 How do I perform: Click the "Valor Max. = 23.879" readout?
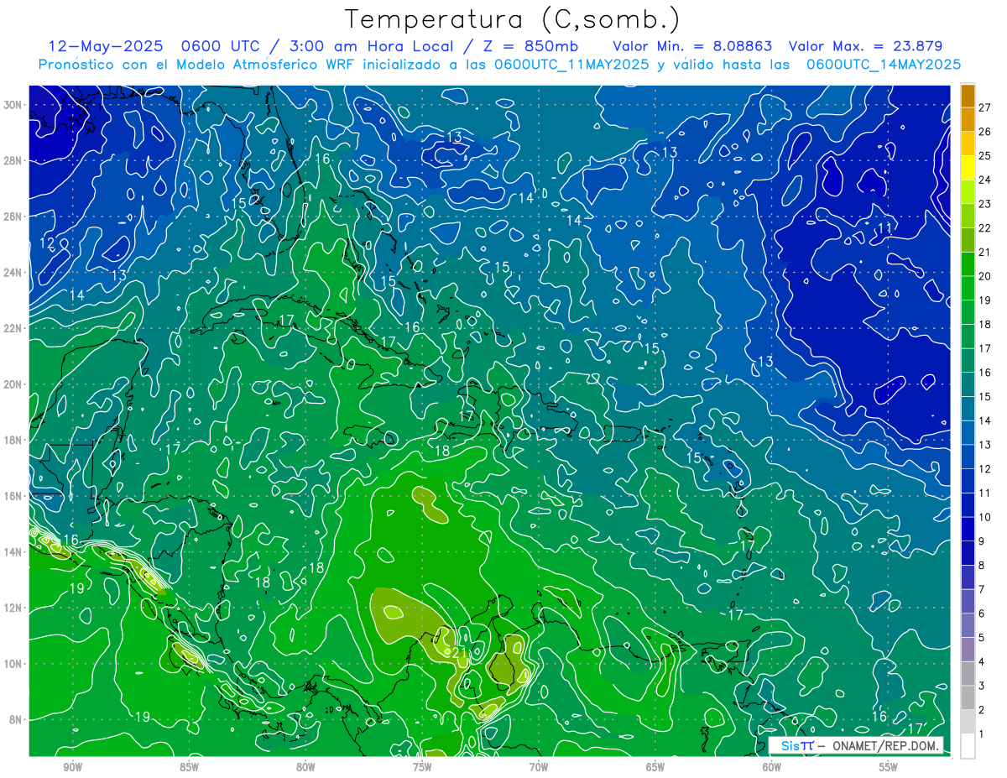click(866, 46)
